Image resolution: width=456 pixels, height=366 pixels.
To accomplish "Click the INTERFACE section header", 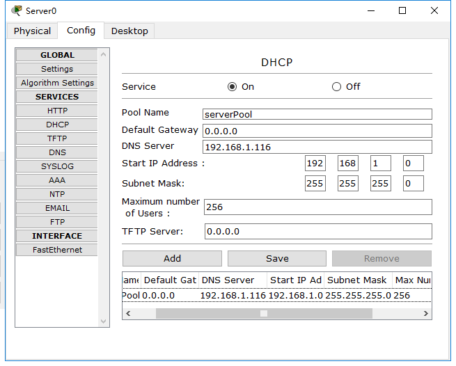I will click(x=57, y=236).
